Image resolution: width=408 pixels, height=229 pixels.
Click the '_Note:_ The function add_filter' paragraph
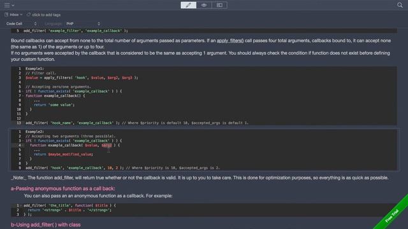pyautogui.click(x=200, y=178)
